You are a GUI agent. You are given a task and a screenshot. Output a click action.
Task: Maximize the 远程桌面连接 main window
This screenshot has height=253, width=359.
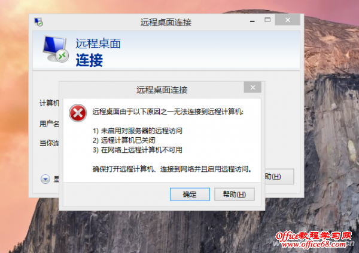pos(267,20)
